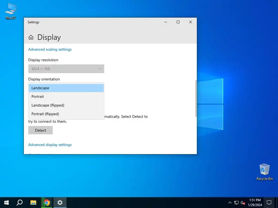Image resolution: width=278 pixels, height=208 pixels.
Task: Open taskbar search magnifier
Action: pyautogui.click(x=20, y=203)
